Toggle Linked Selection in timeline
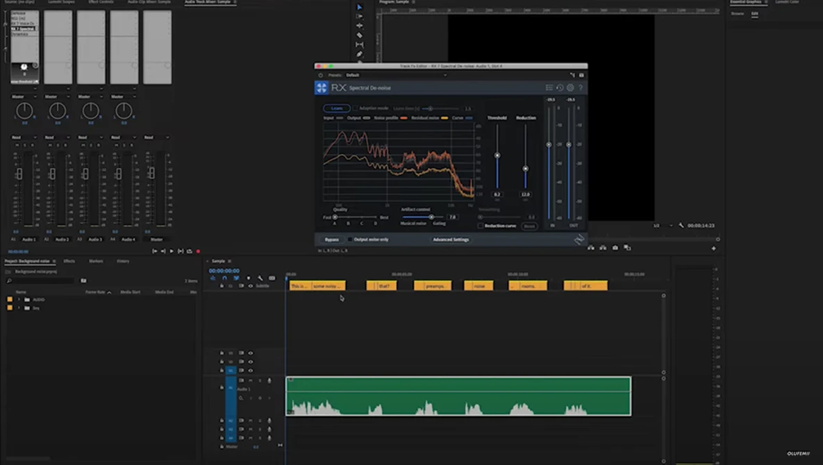Viewport: 823px width, 465px height. tap(236, 278)
